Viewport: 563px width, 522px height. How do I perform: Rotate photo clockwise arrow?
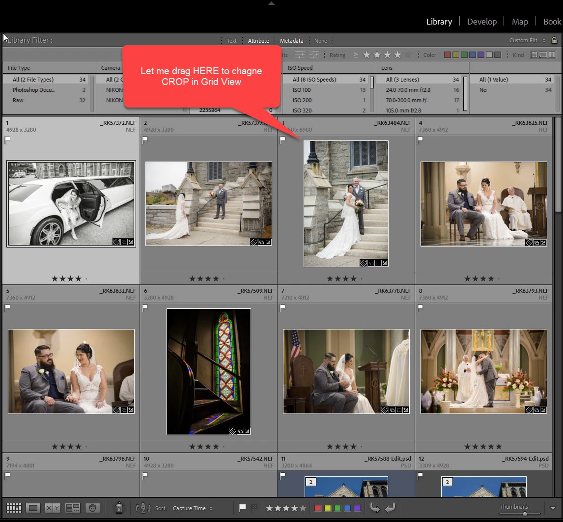pyautogui.click(x=390, y=508)
